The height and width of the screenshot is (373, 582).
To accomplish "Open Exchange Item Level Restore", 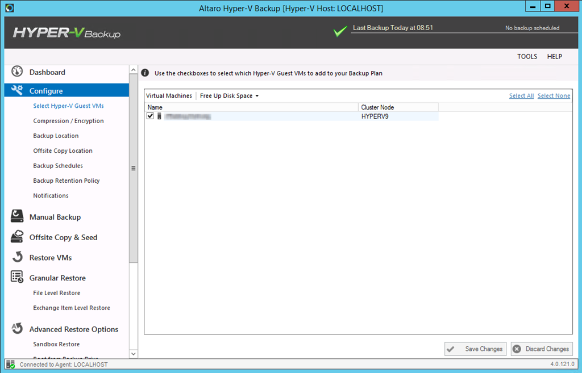I will (x=72, y=308).
